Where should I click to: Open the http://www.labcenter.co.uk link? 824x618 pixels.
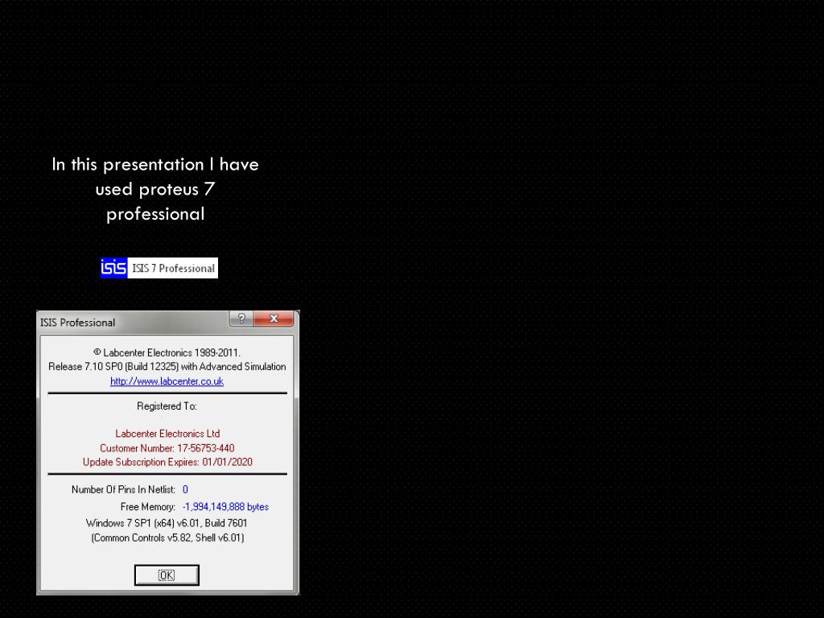click(167, 381)
